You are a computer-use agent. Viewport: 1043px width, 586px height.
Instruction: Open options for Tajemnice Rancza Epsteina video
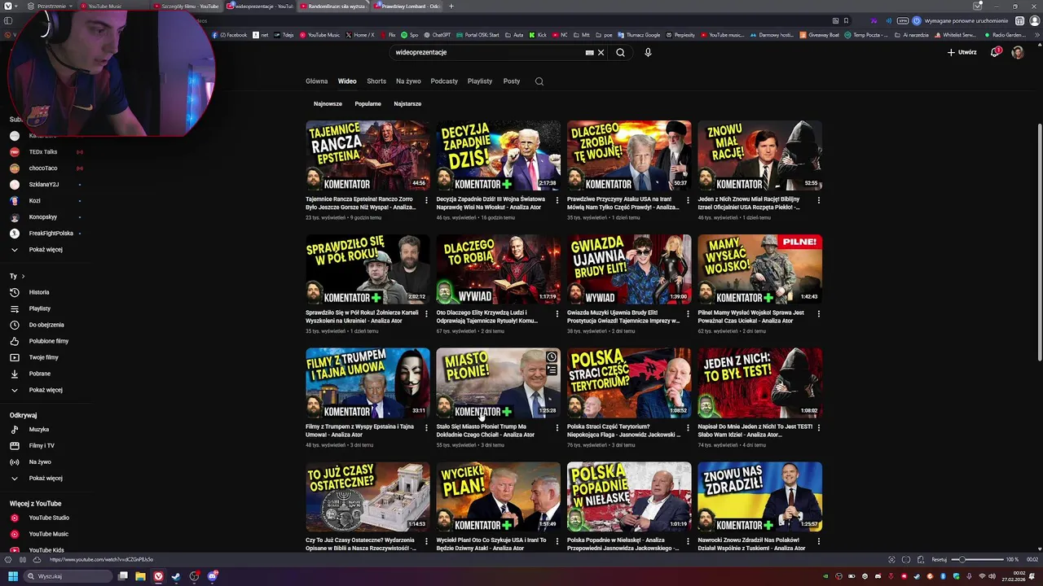tap(426, 199)
